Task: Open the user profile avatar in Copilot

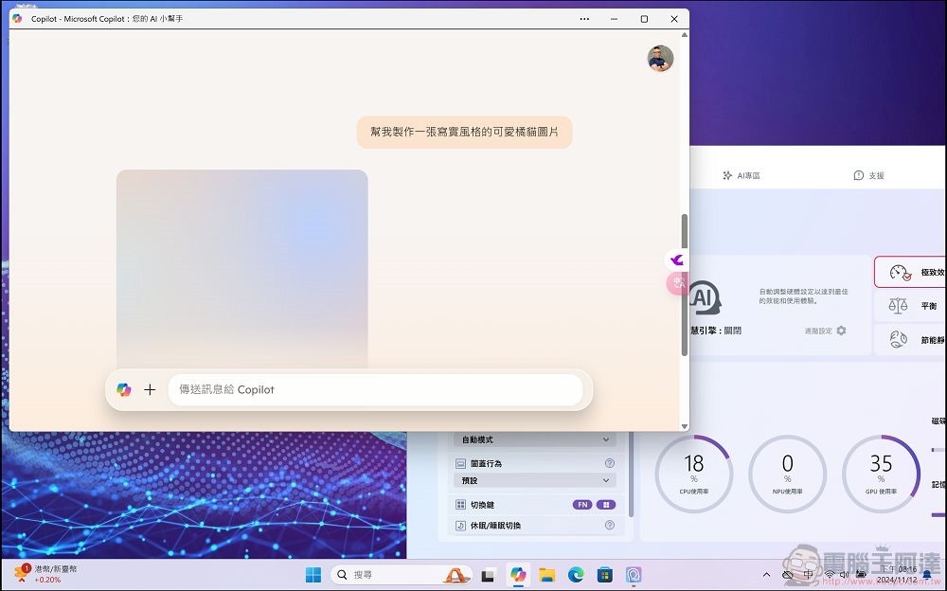Action: (660, 58)
